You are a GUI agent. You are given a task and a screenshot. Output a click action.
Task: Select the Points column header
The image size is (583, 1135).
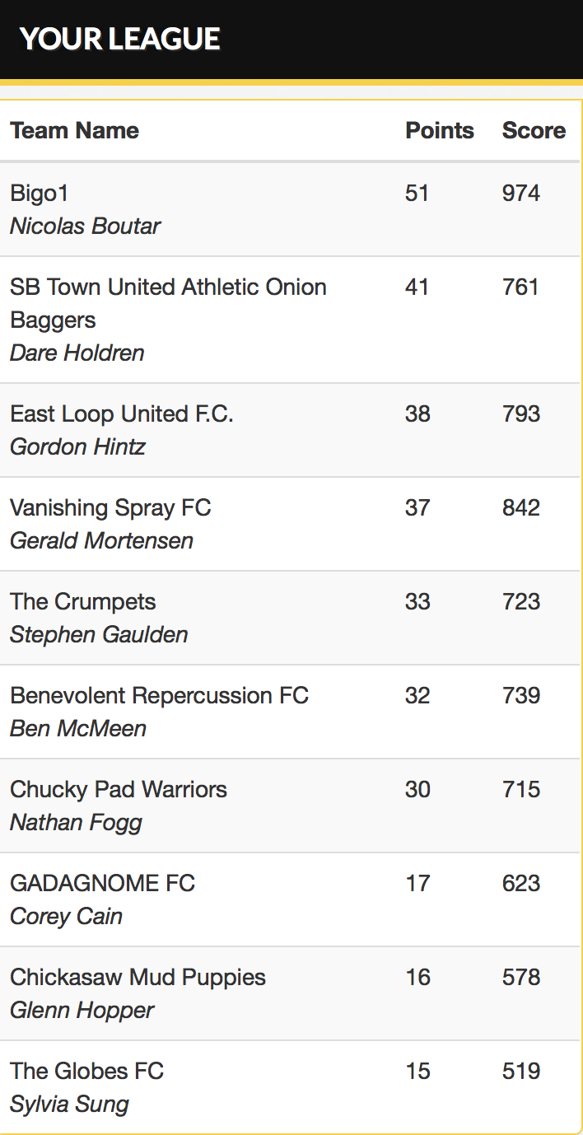pyautogui.click(x=440, y=130)
